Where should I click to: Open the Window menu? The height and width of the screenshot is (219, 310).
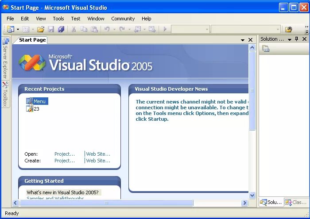click(x=96, y=19)
